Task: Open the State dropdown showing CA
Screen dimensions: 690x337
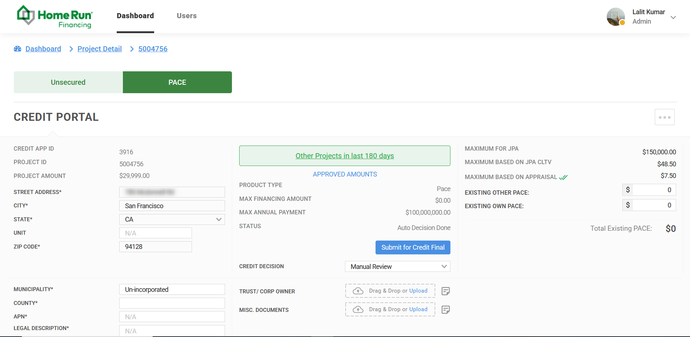Action: pos(172,219)
